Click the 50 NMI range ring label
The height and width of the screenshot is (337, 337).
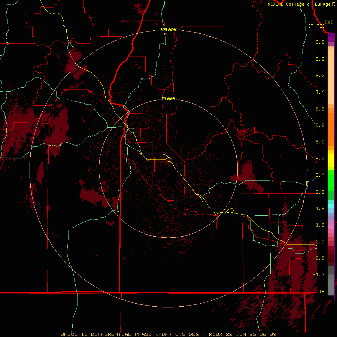[168, 99]
